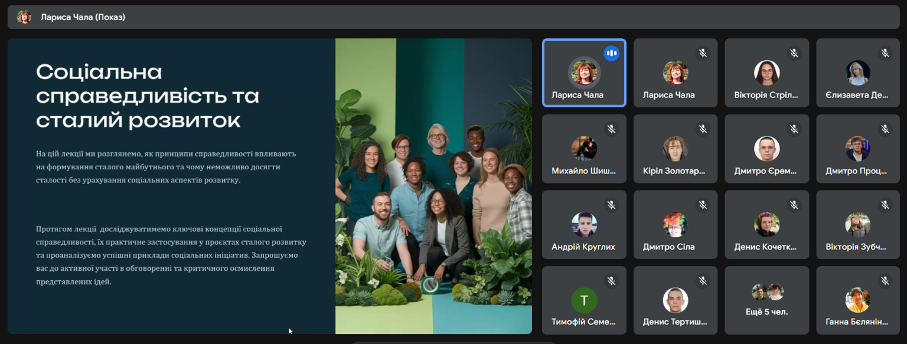The width and height of the screenshot is (907, 344).
Task: Click the muted mic icon on Андрій Круглих's tile
Action: point(611,205)
